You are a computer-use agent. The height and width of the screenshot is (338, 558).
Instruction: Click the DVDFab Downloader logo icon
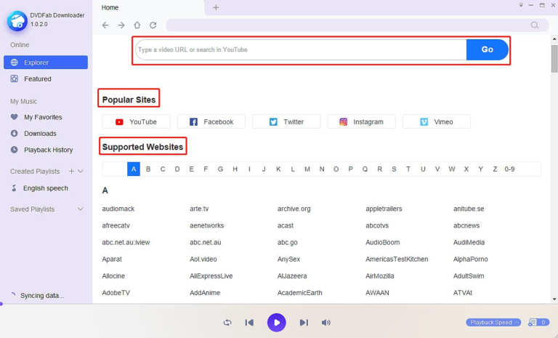click(17, 20)
